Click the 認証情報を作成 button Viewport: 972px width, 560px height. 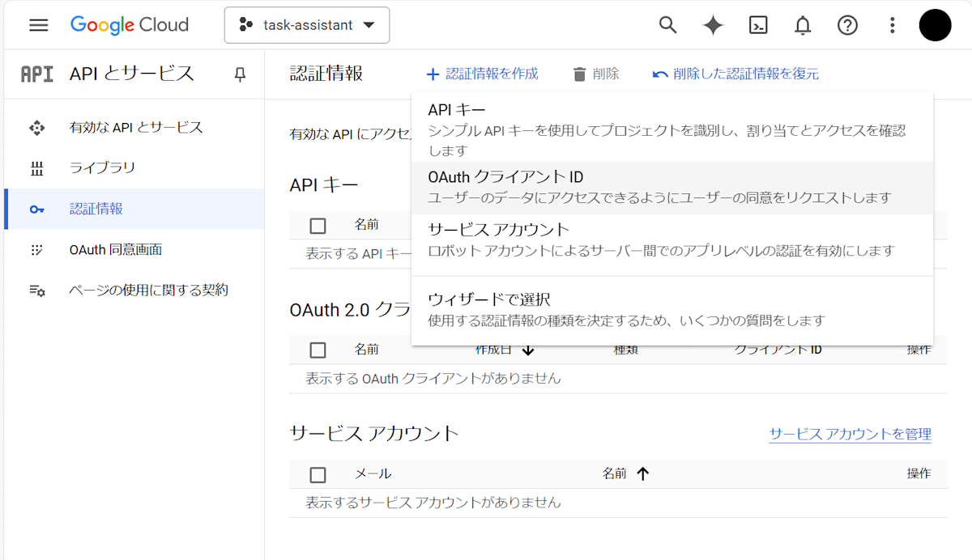click(482, 74)
